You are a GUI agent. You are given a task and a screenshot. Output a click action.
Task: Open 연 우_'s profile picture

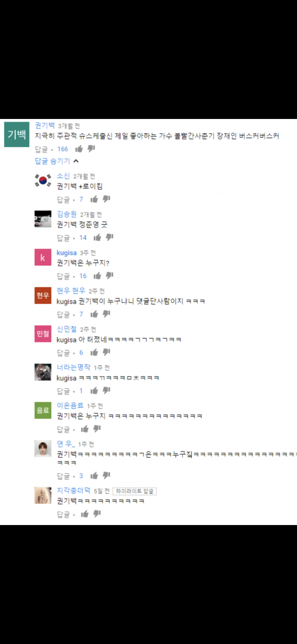pos(43,448)
